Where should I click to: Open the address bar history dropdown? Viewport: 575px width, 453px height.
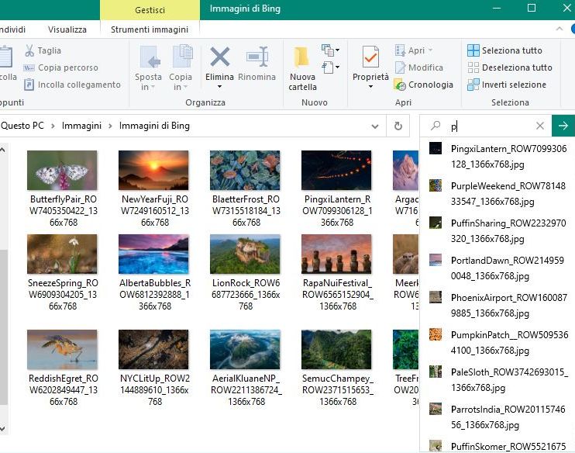375,126
